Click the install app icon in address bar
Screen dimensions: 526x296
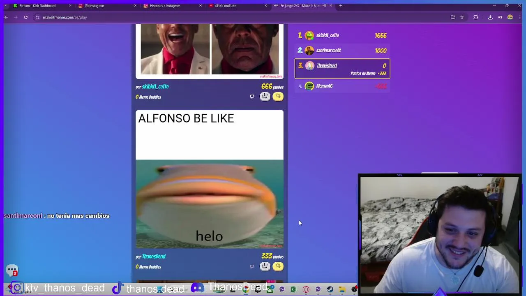click(x=453, y=17)
